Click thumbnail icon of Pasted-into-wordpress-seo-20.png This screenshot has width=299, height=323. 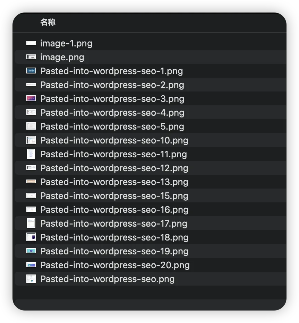(31, 265)
